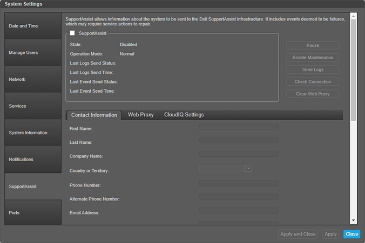The width and height of the screenshot is (365, 243).
Task: Go to the Manage Users section
Action: 32,53
